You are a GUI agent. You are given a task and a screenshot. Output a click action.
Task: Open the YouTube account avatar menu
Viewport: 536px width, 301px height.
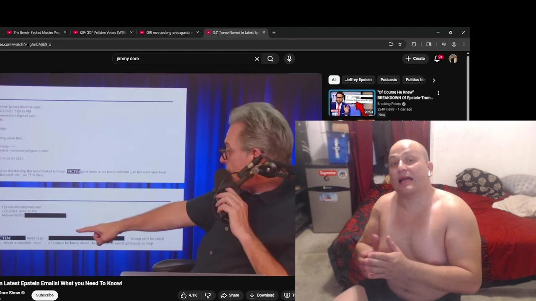pos(453,59)
